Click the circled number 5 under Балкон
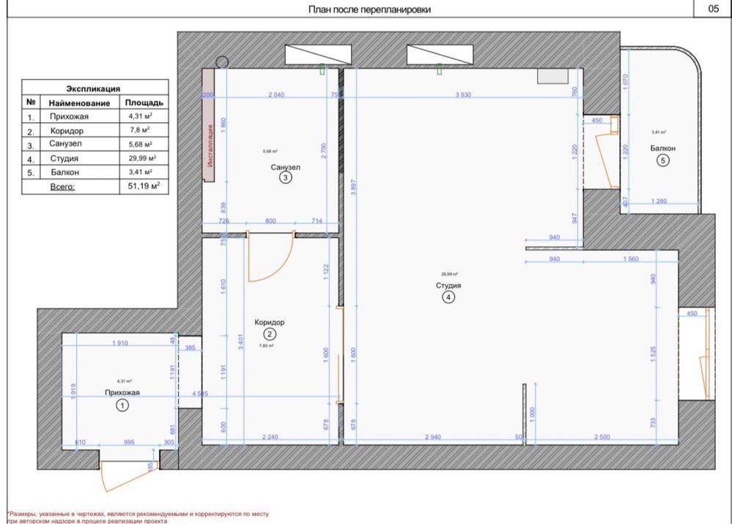Viewport: 732px width, 524px height. point(662,162)
